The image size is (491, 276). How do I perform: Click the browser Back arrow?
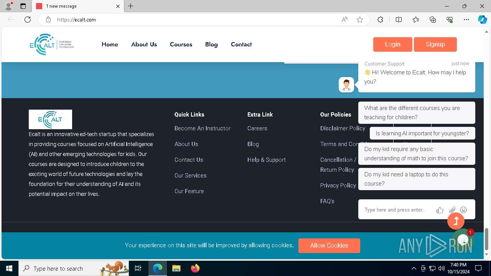[11, 20]
